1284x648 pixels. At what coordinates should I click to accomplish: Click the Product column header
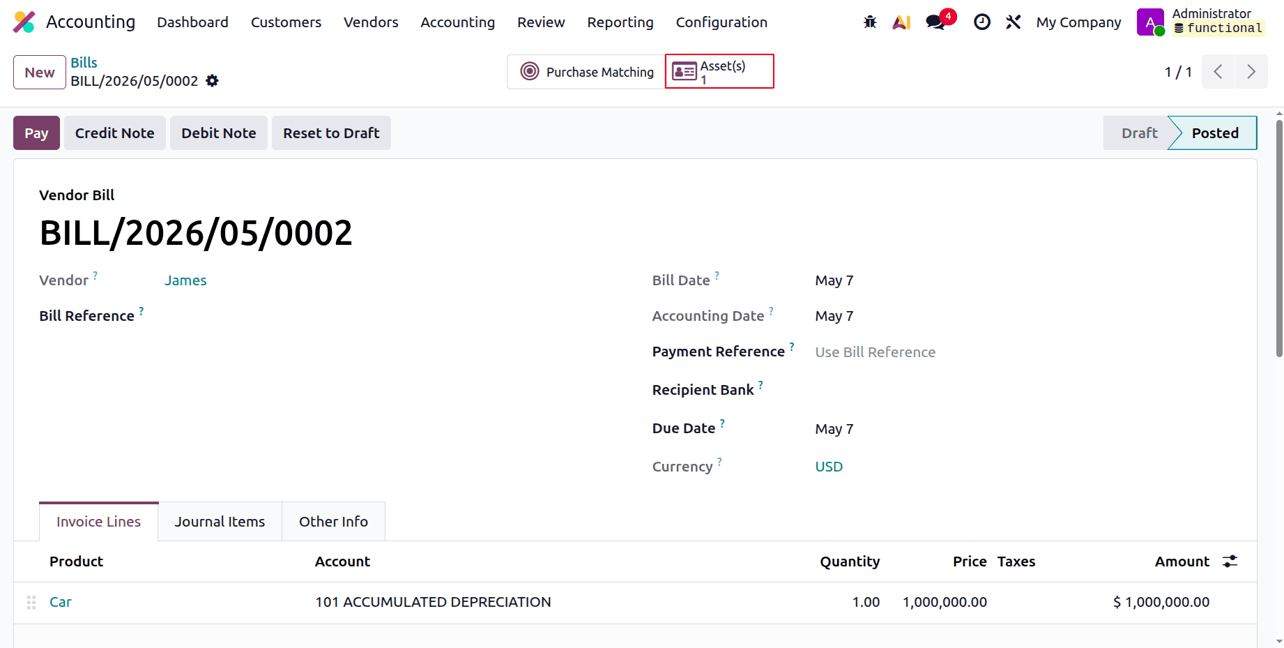click(x=76, y=562)
